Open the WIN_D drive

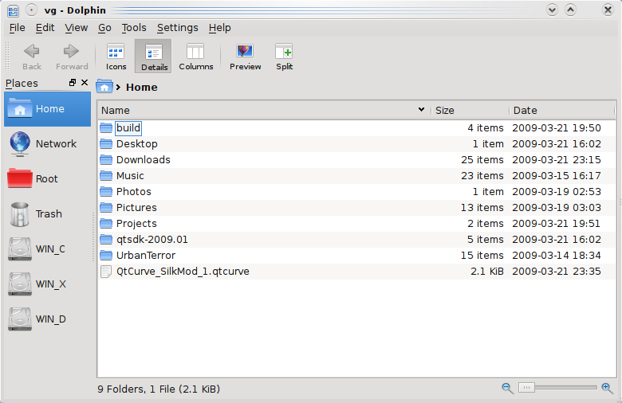tap(48, 319)
